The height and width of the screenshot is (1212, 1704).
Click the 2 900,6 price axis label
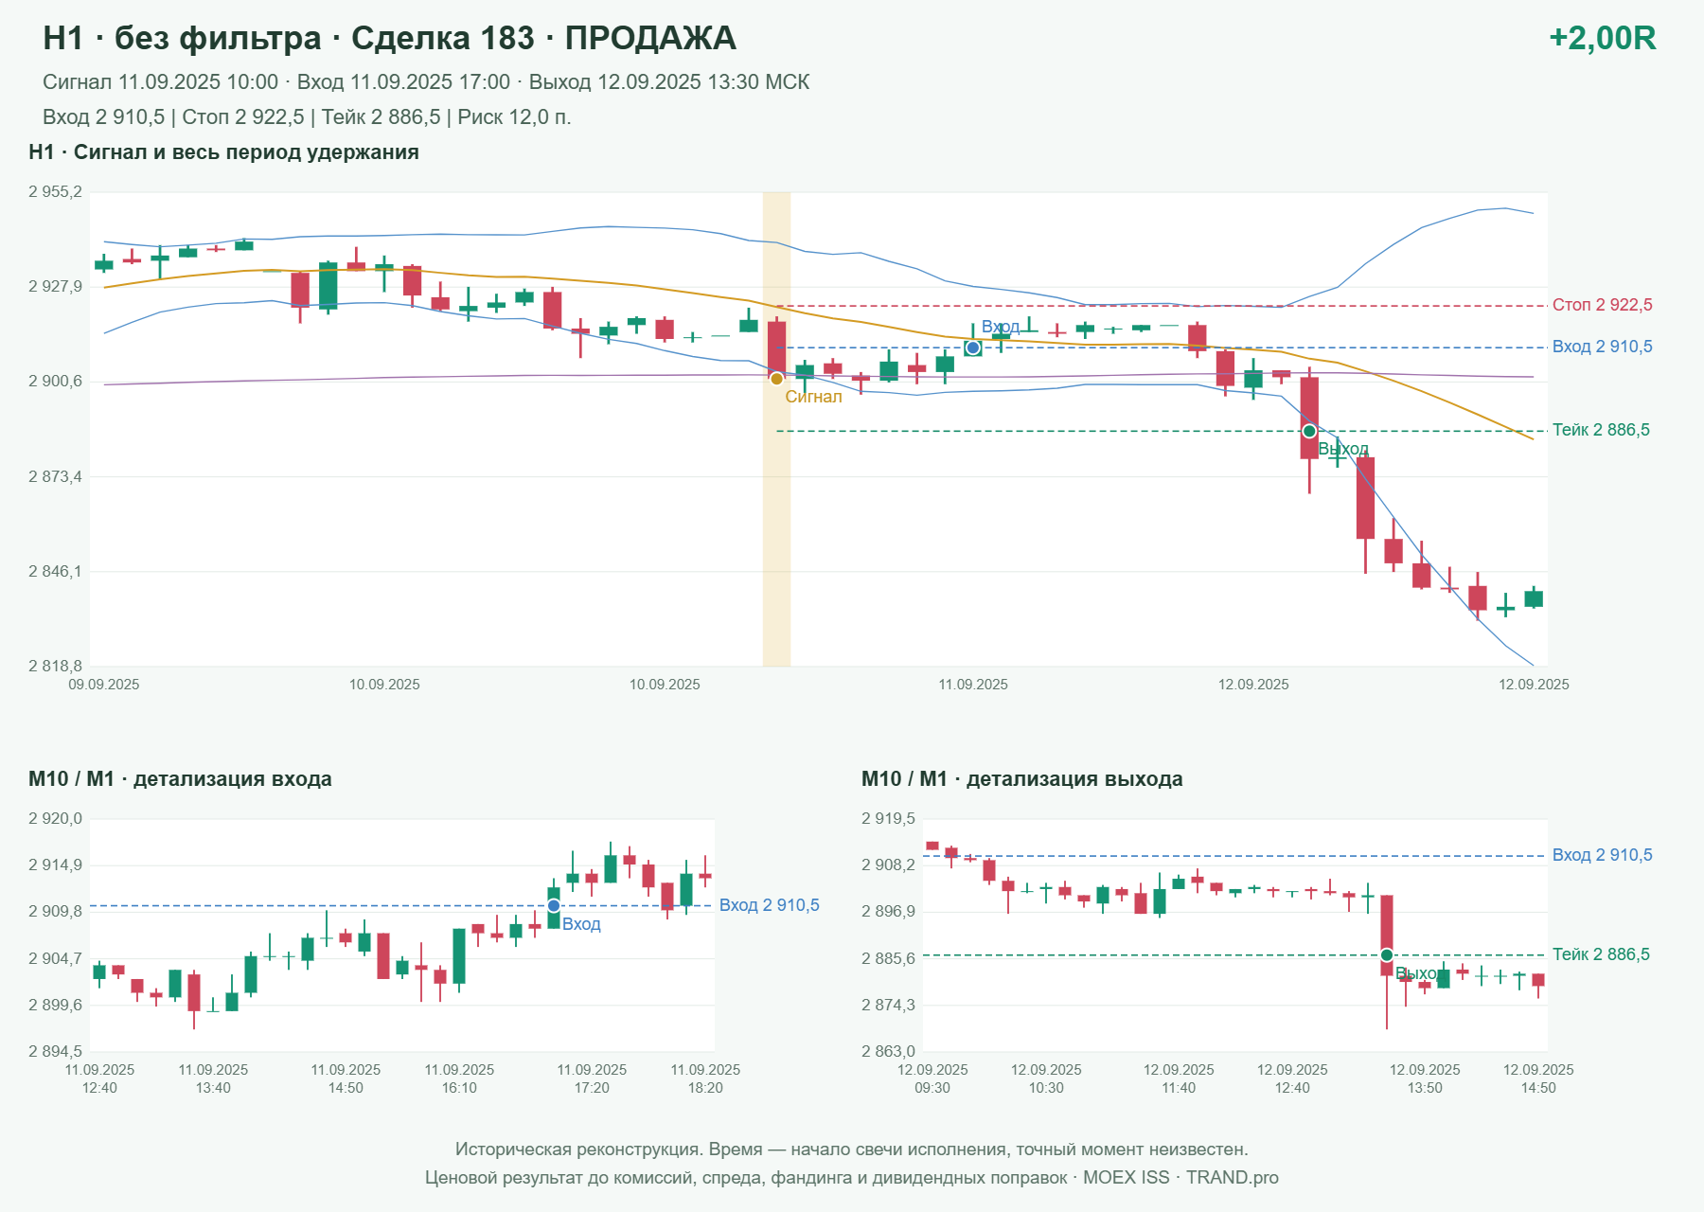pyautogui.click(x=55, y=382)
